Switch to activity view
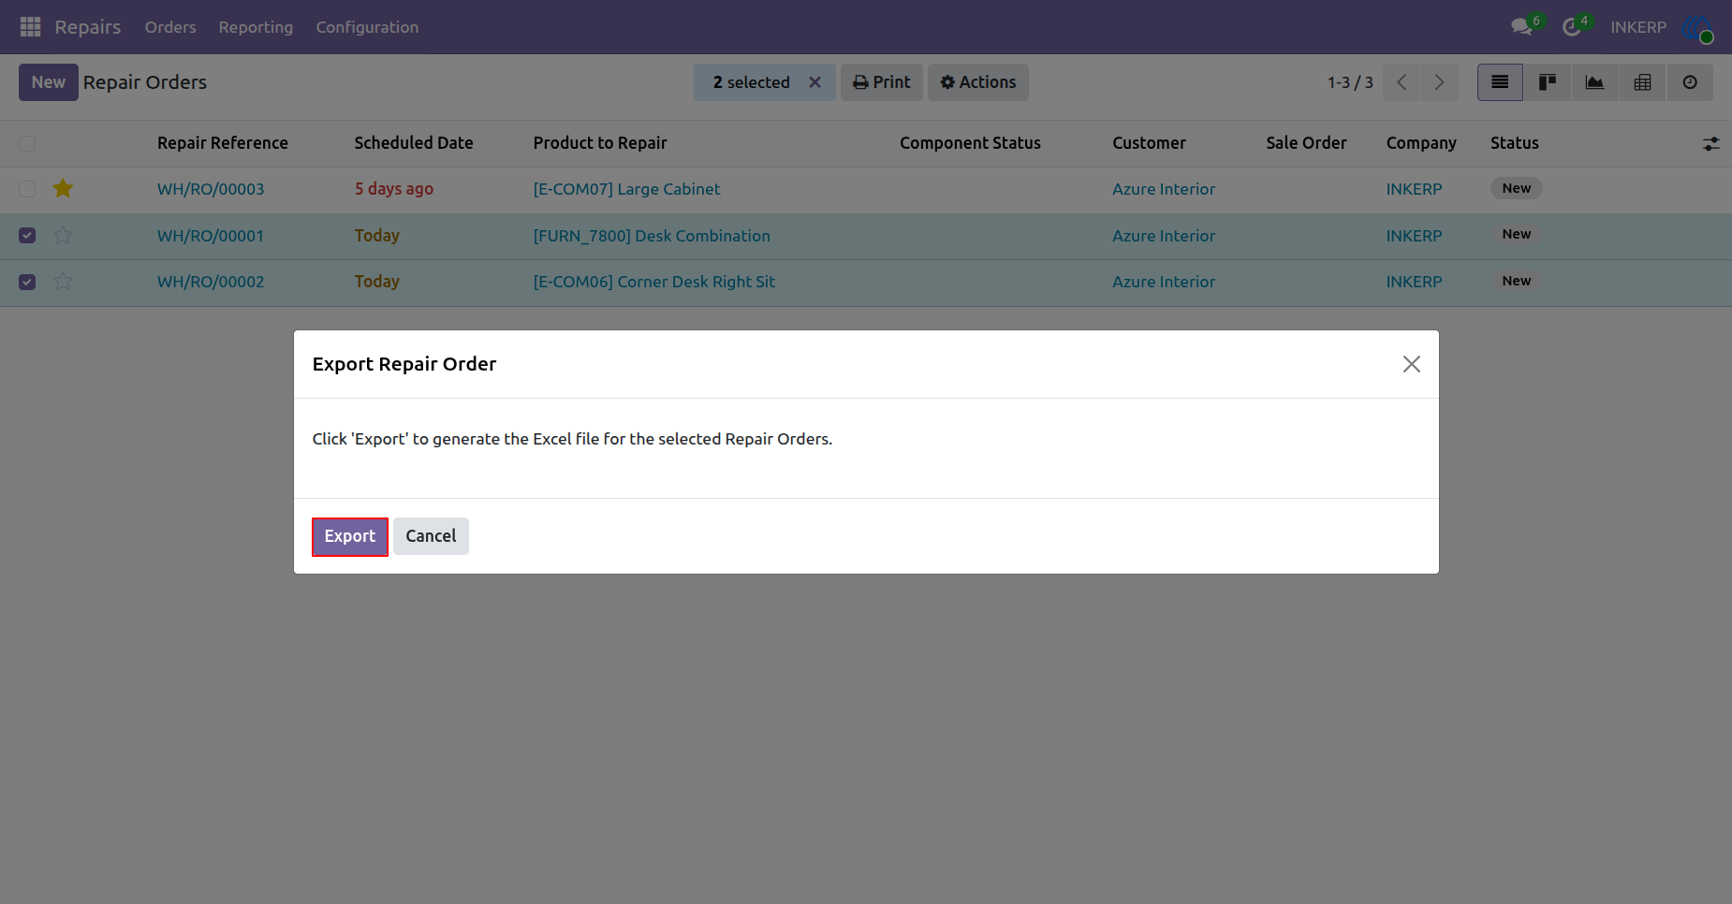 [x=1690, y=82]
